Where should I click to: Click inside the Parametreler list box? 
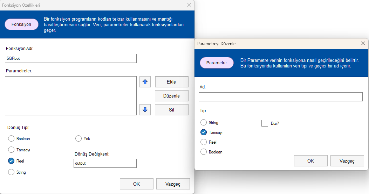tap(70, 95)
